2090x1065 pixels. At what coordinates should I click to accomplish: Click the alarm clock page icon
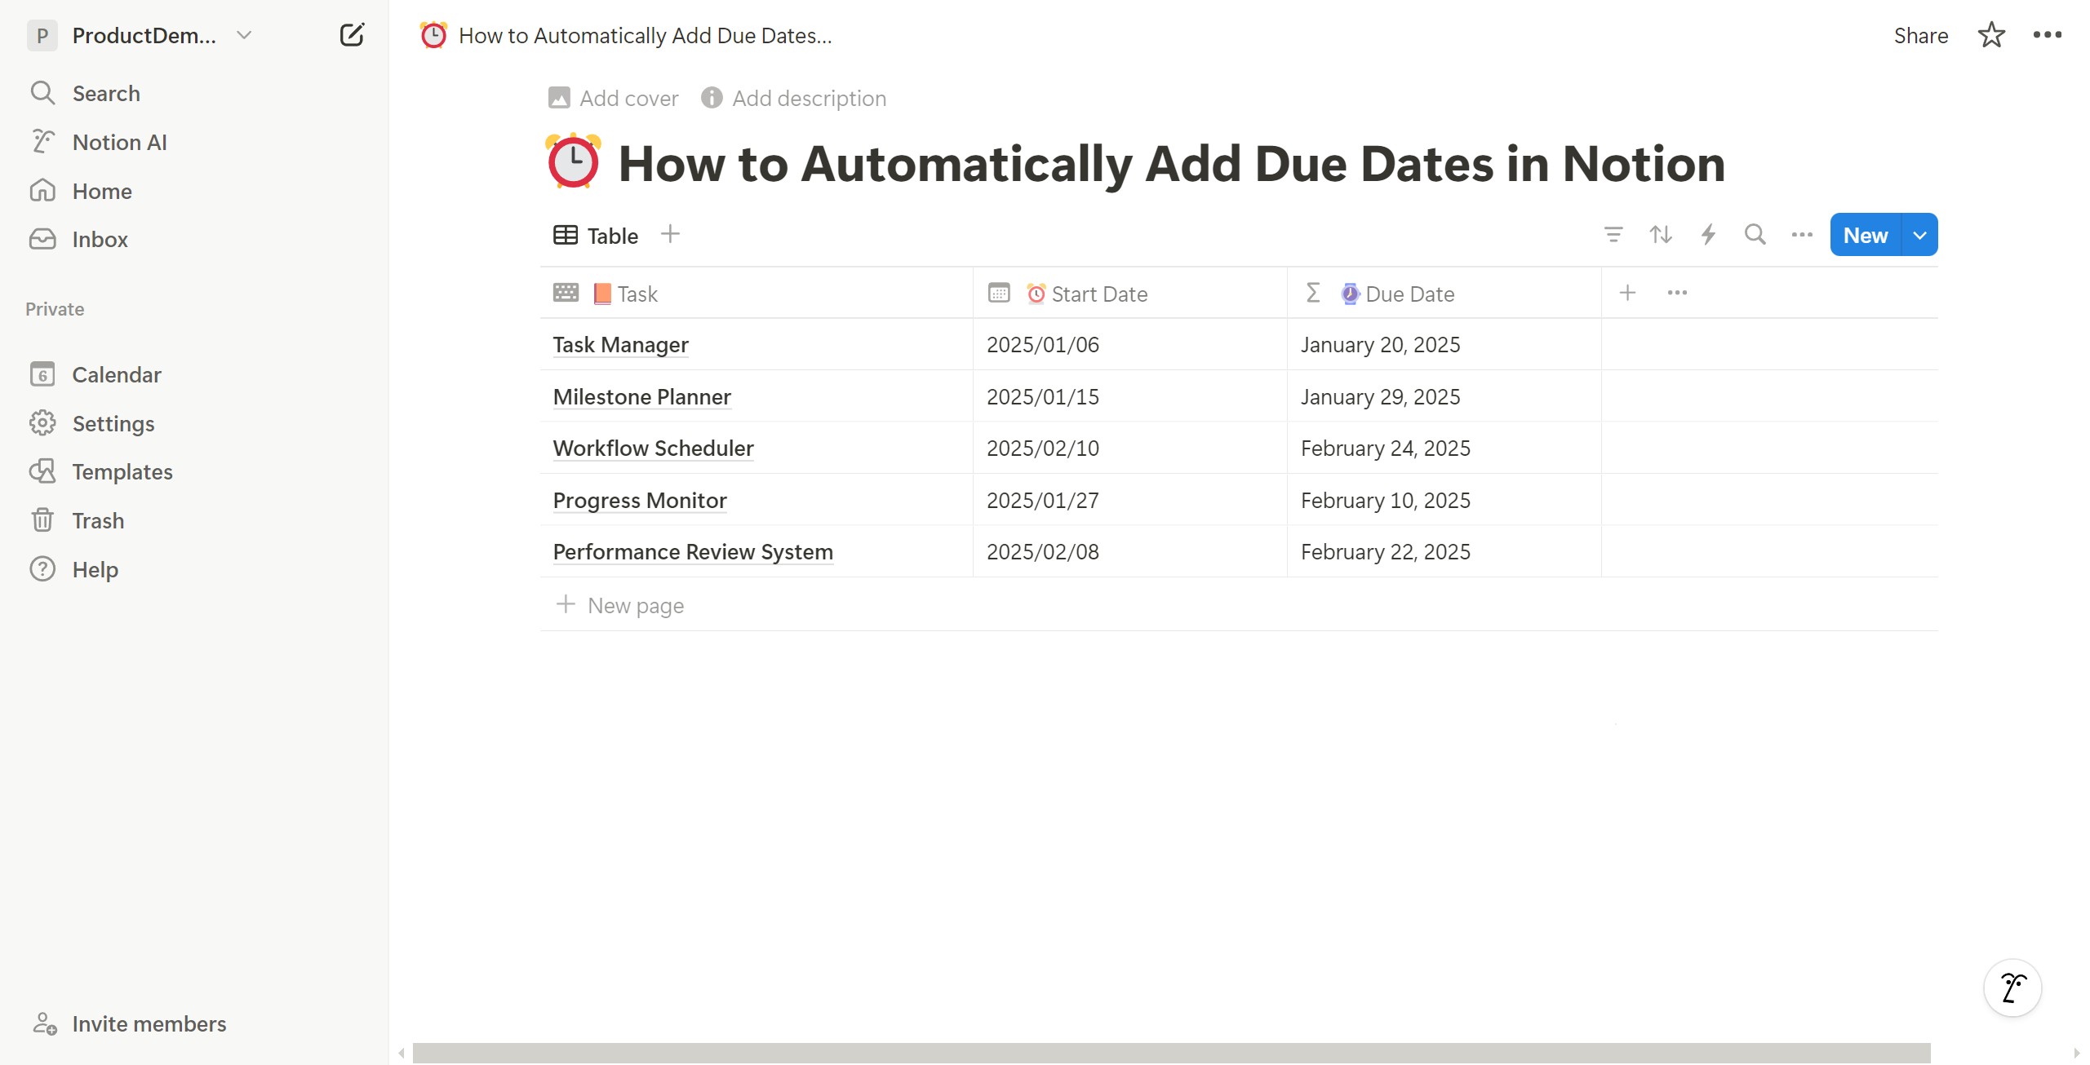point(573,162)
